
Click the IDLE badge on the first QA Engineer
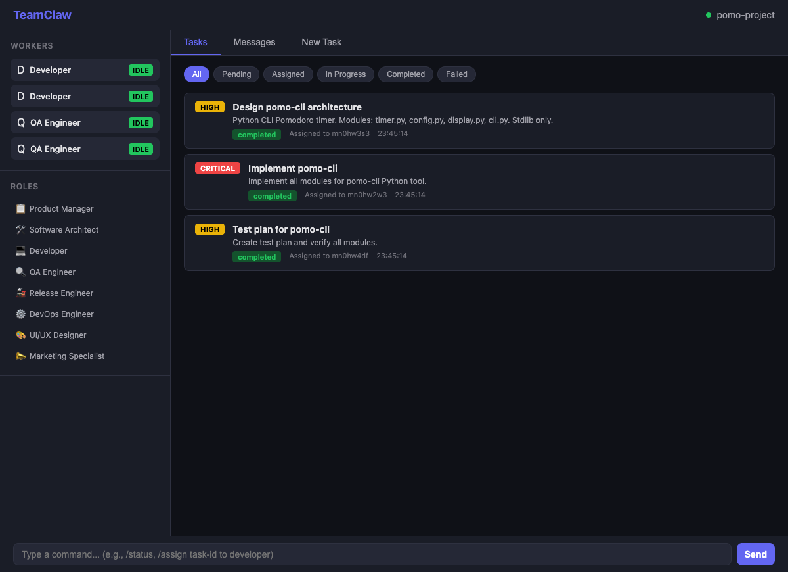[141, 122]
